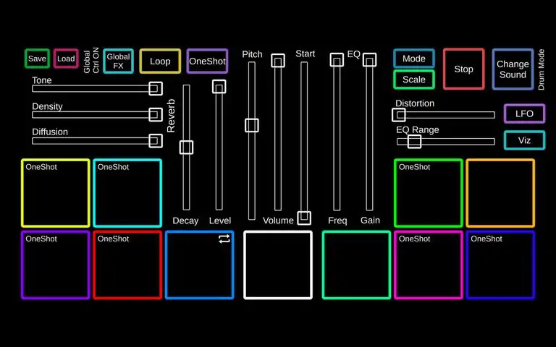Open the LFO panel

coord(524,113)
